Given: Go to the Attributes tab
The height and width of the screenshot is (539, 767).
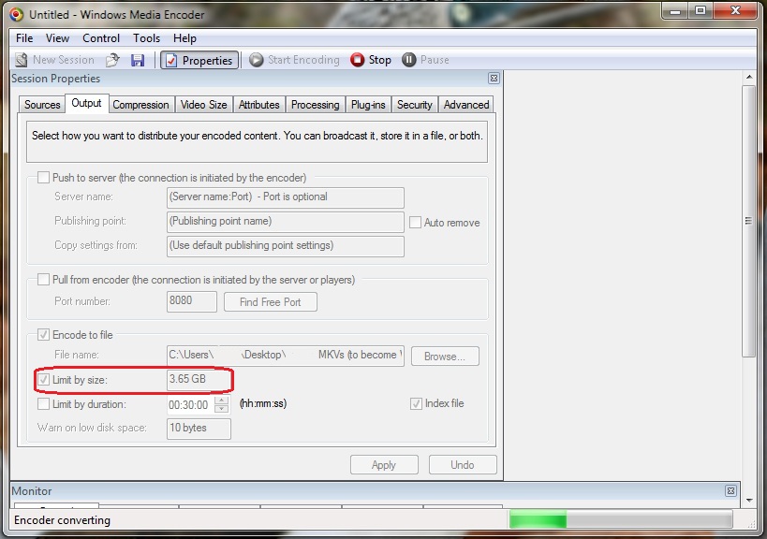Looking at the screenshot, I should pyautogui.click(x=258, y=105).
